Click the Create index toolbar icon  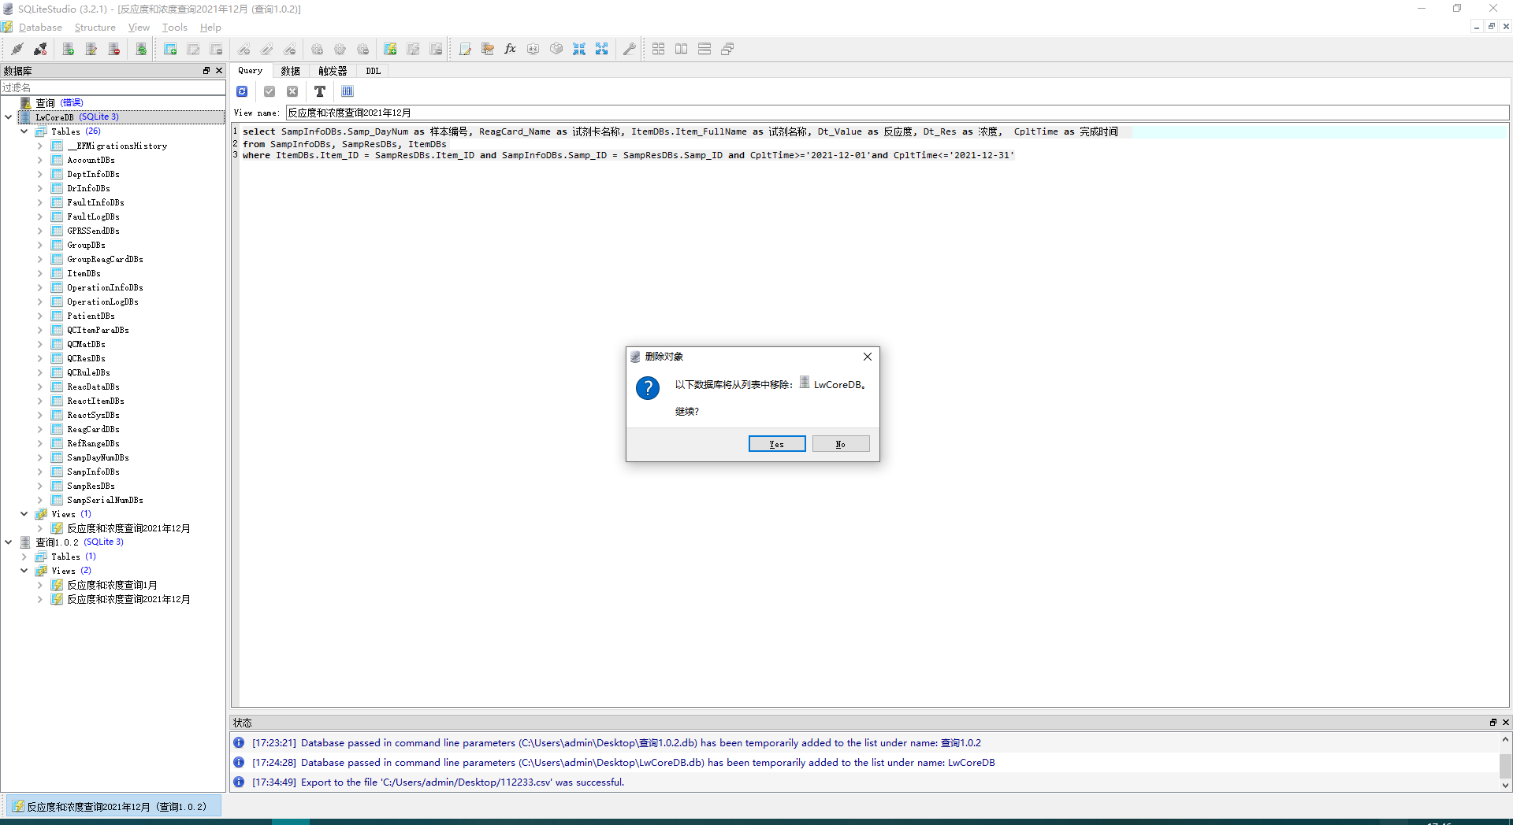coord(244,49)
